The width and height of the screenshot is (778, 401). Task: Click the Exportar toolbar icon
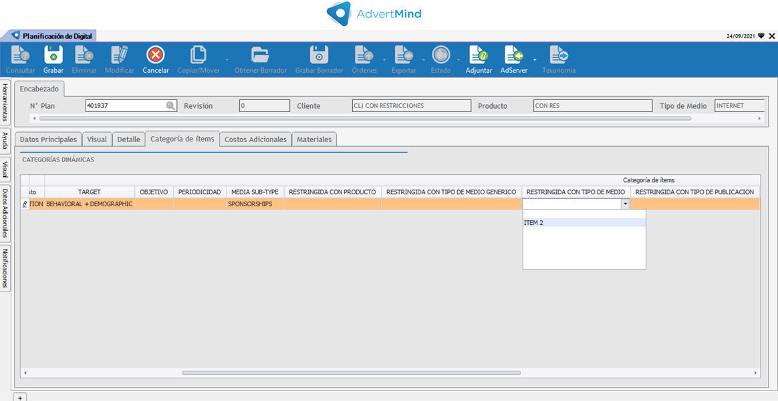click(404, 55)
